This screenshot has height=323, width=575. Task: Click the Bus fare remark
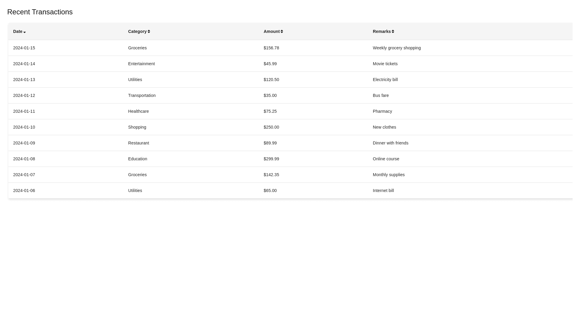pos(381,95)
